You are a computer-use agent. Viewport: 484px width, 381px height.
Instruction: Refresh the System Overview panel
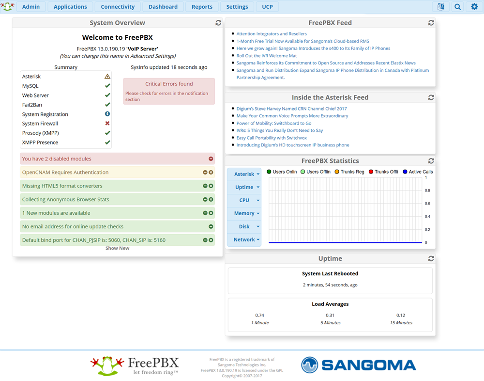click(x=218, y=23)
